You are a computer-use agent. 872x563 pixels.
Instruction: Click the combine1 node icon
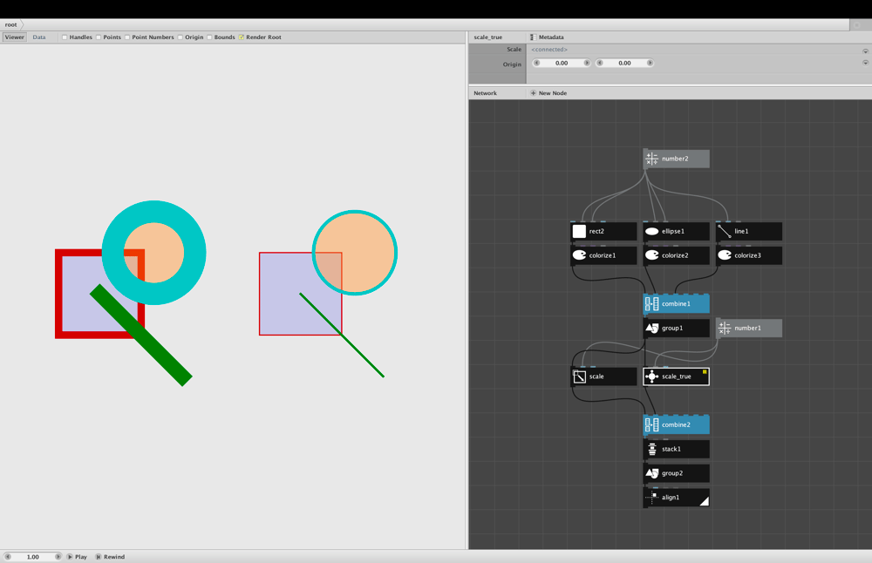(651, 303)
